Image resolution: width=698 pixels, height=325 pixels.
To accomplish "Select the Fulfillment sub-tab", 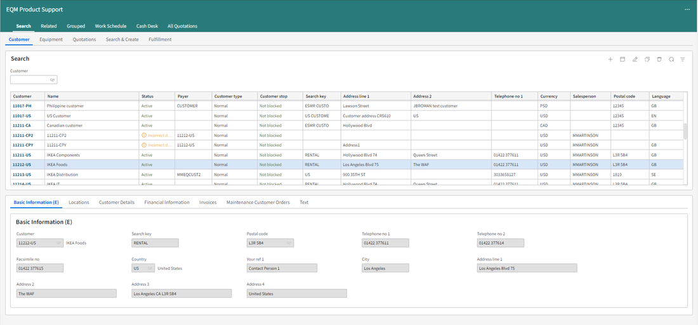I will [160, 39].
